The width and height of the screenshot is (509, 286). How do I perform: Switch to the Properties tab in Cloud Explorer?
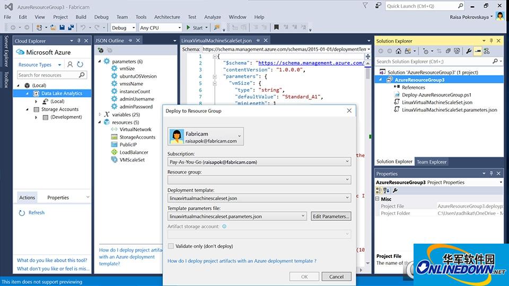click(58, 198)
